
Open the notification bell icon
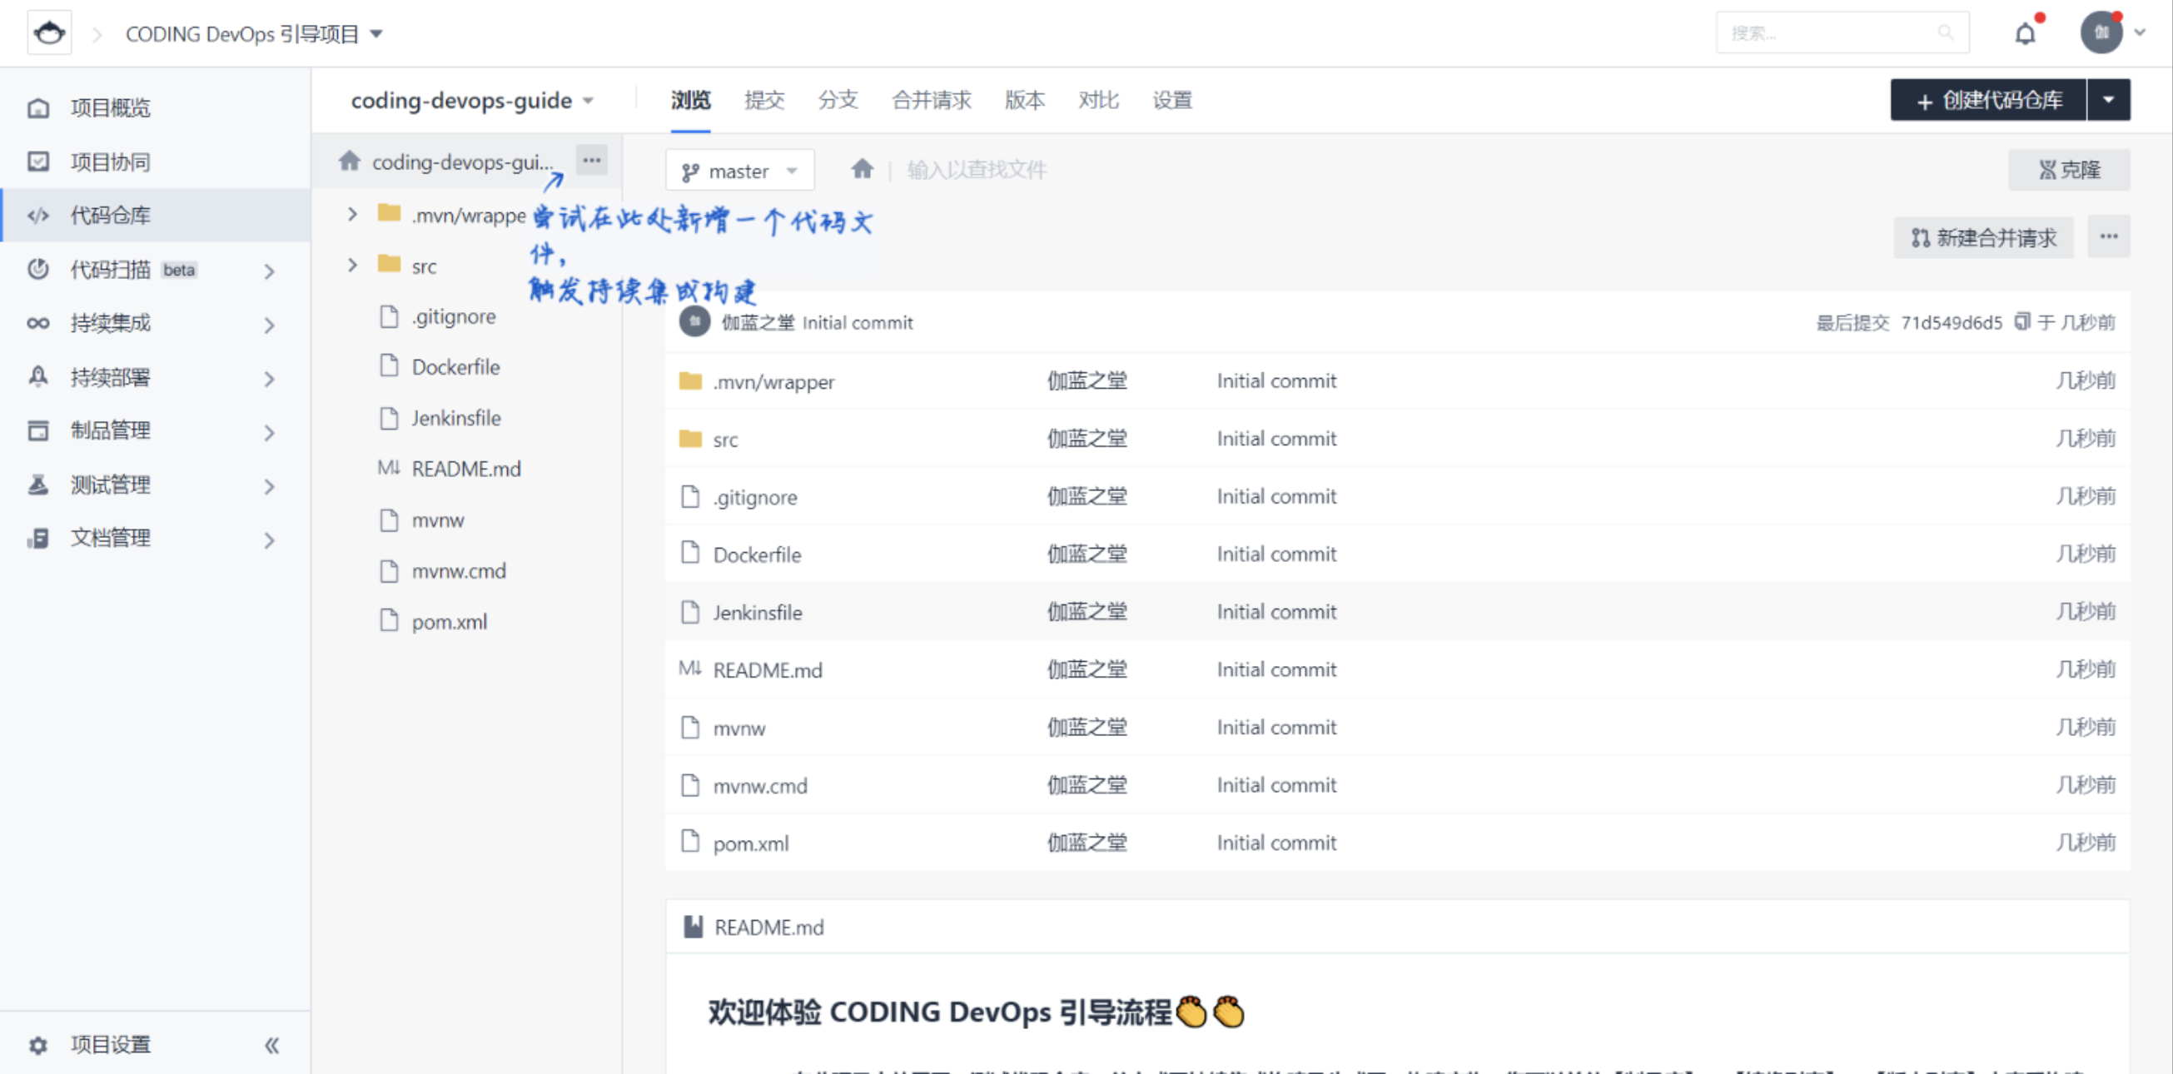pos(2025,34)
